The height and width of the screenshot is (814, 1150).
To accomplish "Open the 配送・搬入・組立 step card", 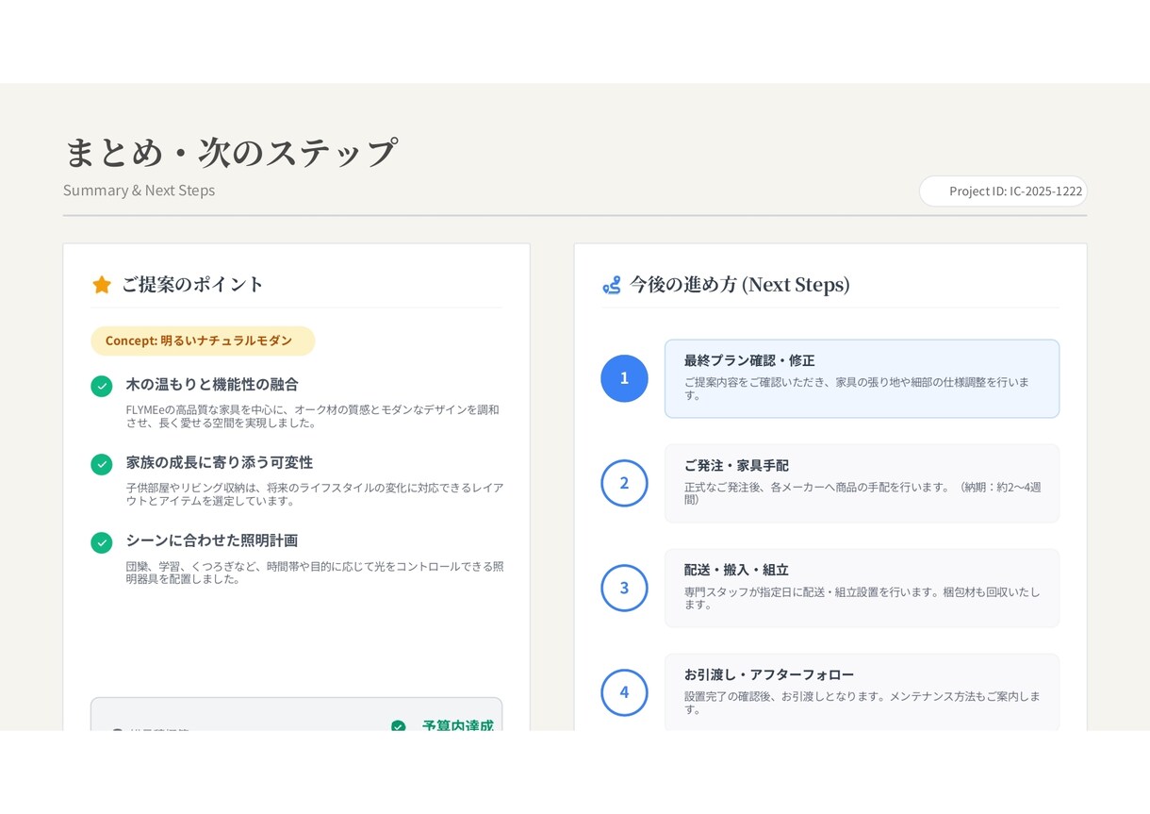I will pos(862,588).
